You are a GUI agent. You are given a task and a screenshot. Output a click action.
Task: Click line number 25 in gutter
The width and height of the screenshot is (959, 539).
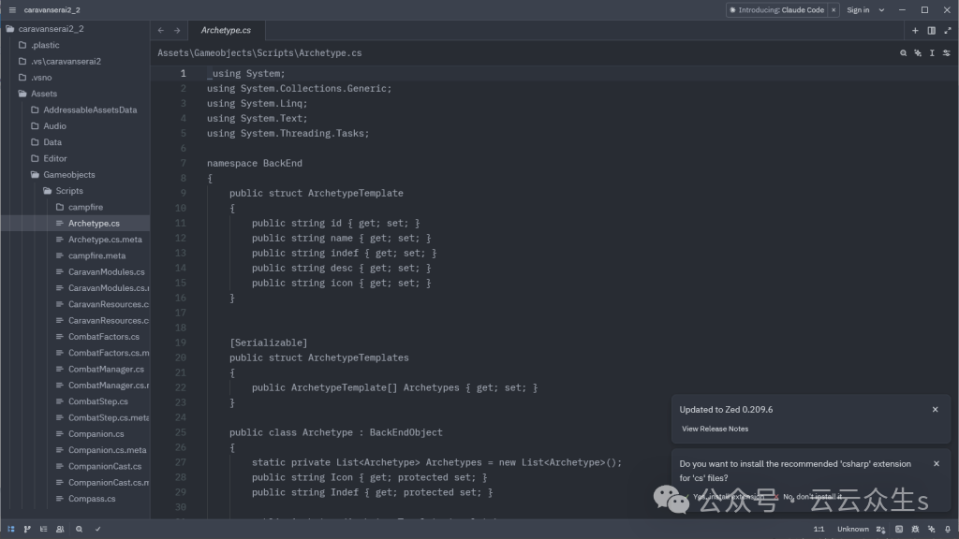click(181, 432)
